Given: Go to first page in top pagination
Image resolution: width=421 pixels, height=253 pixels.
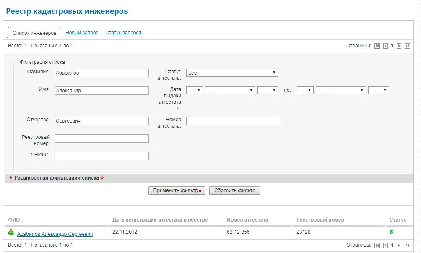Looking at the screenshot, I should tap(377, 46).
